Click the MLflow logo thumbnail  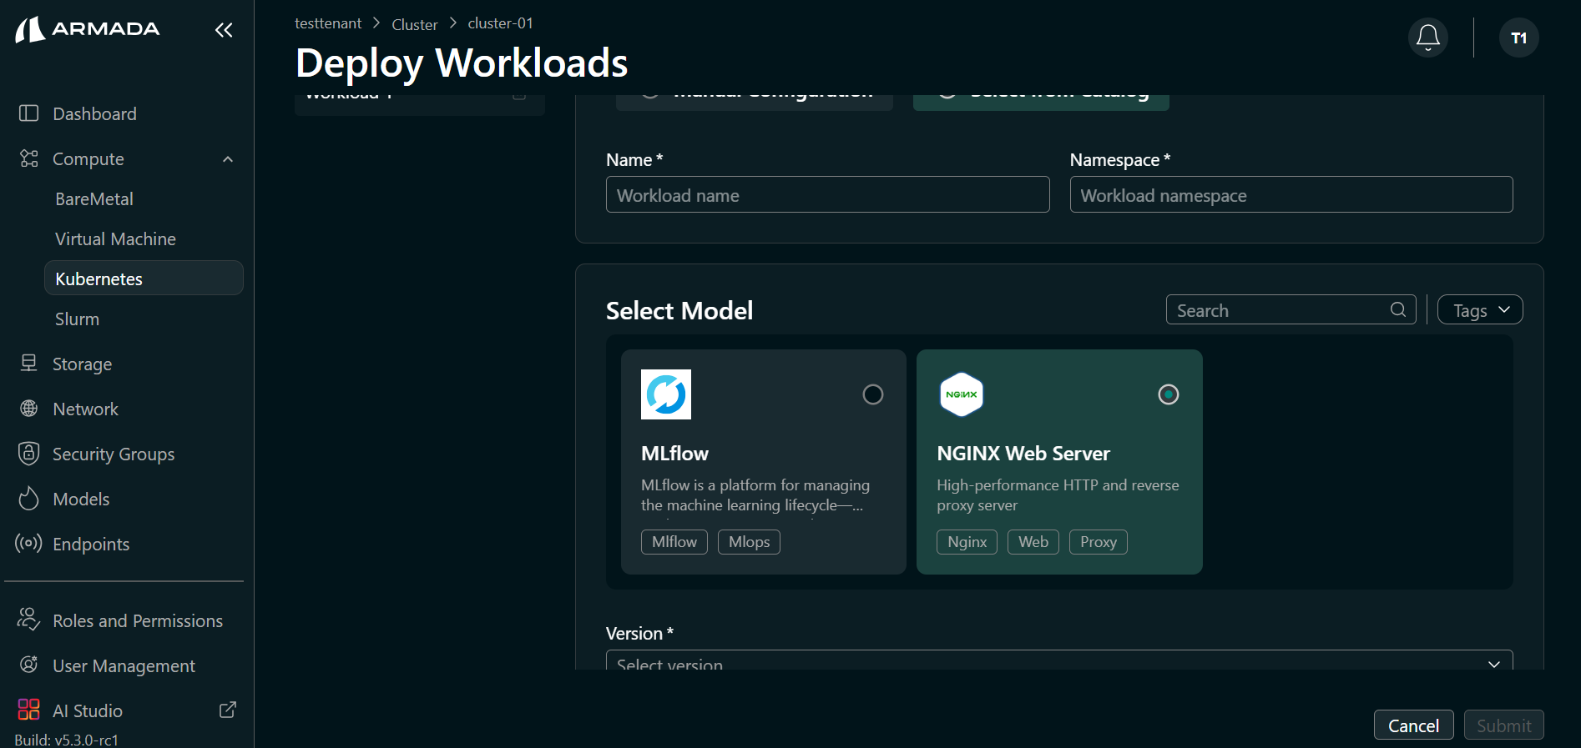[x=666, y=394]
